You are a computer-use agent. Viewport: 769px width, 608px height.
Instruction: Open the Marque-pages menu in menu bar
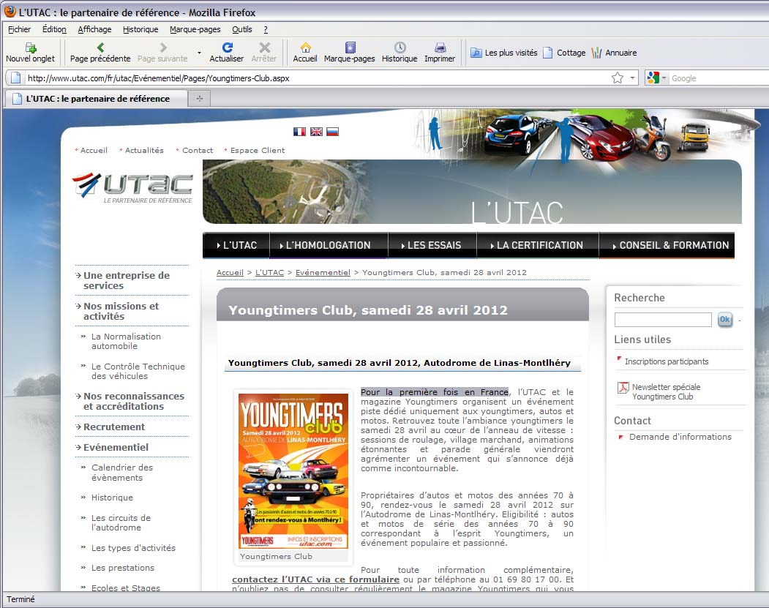195,29
